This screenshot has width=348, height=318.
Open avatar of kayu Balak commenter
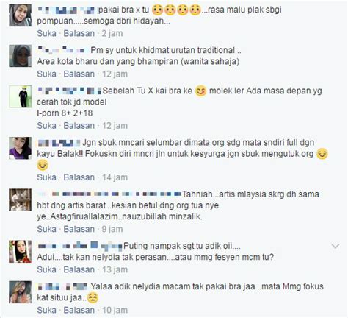click(21, 148)
